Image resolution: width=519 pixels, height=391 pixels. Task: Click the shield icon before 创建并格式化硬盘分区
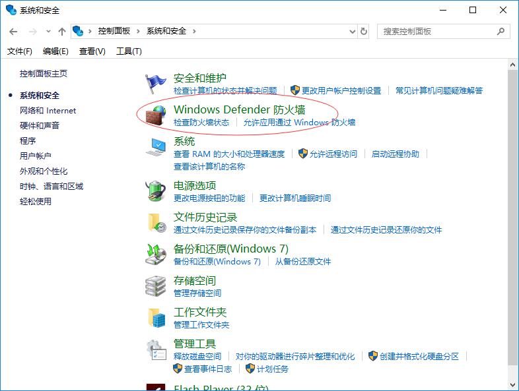tap(373, 356)
